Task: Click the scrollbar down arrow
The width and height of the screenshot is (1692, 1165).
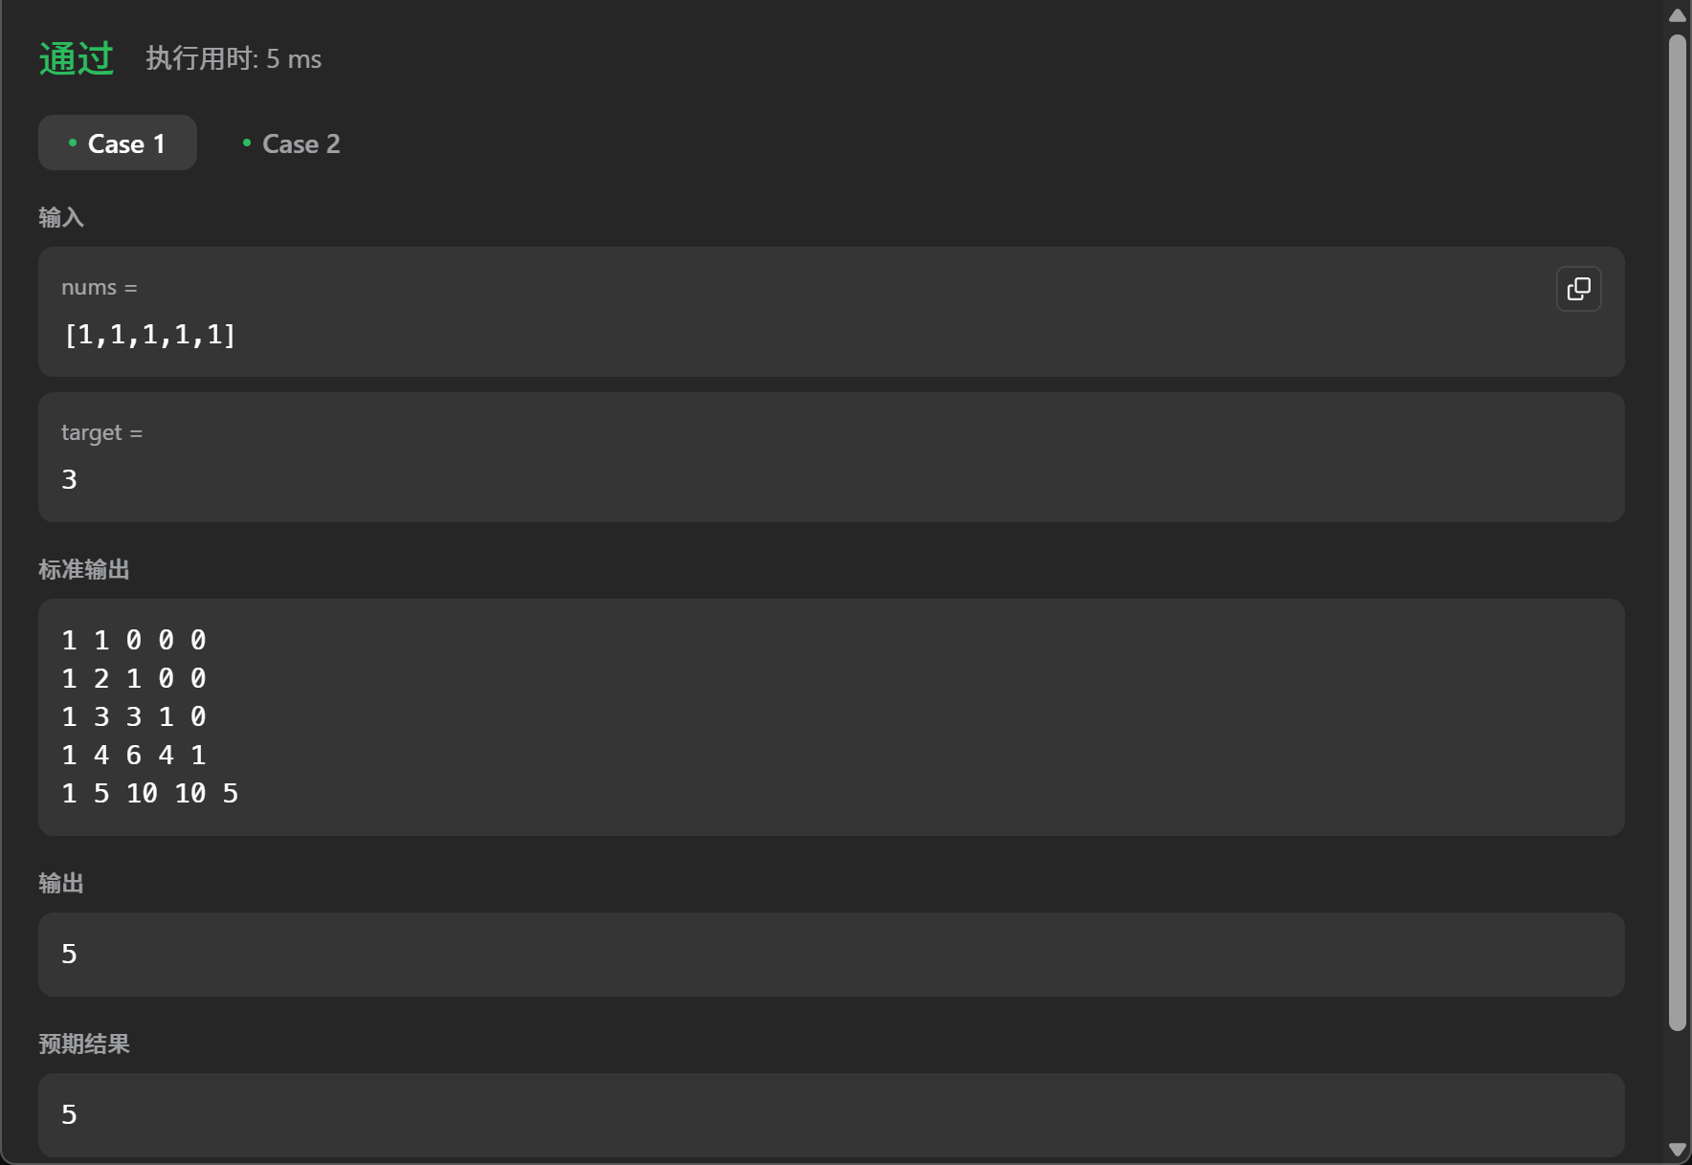Action: pos(1677,1149)
